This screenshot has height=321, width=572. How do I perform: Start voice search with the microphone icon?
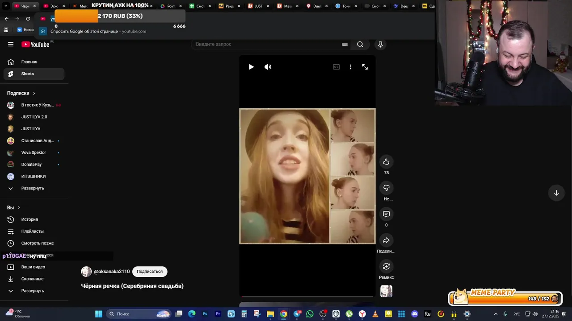click(x=380, y=44)
